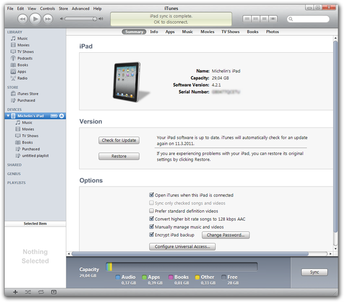The image size is (344, 302).
Task: Click the Restore button
Action: pyautogui.click(x=119, y=156)
